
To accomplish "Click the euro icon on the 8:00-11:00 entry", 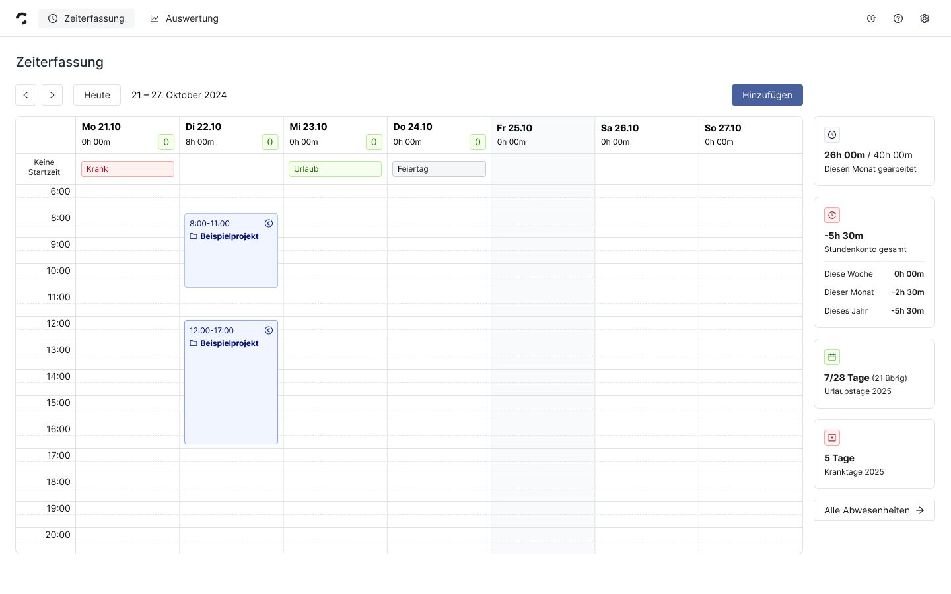I will [x=269, y=224].
